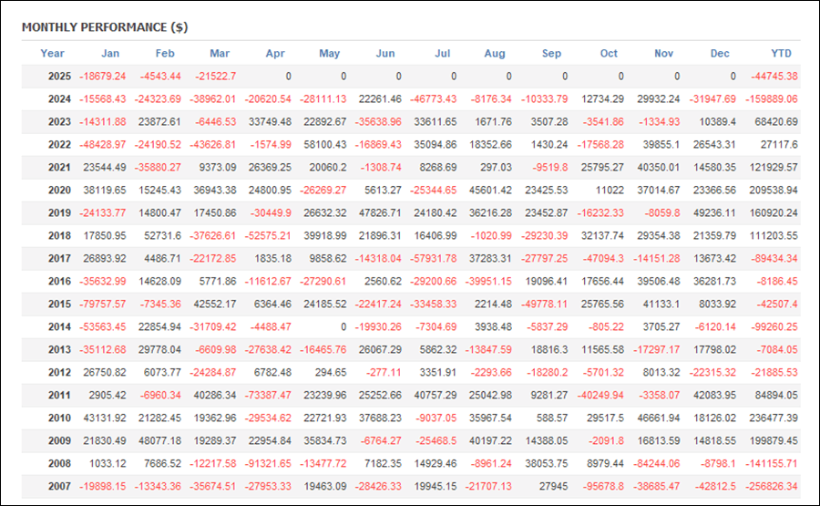Viewport: 820px width, 506px height.
Task: Select the 2015 January value -79757.57
Action: (102, 304)
